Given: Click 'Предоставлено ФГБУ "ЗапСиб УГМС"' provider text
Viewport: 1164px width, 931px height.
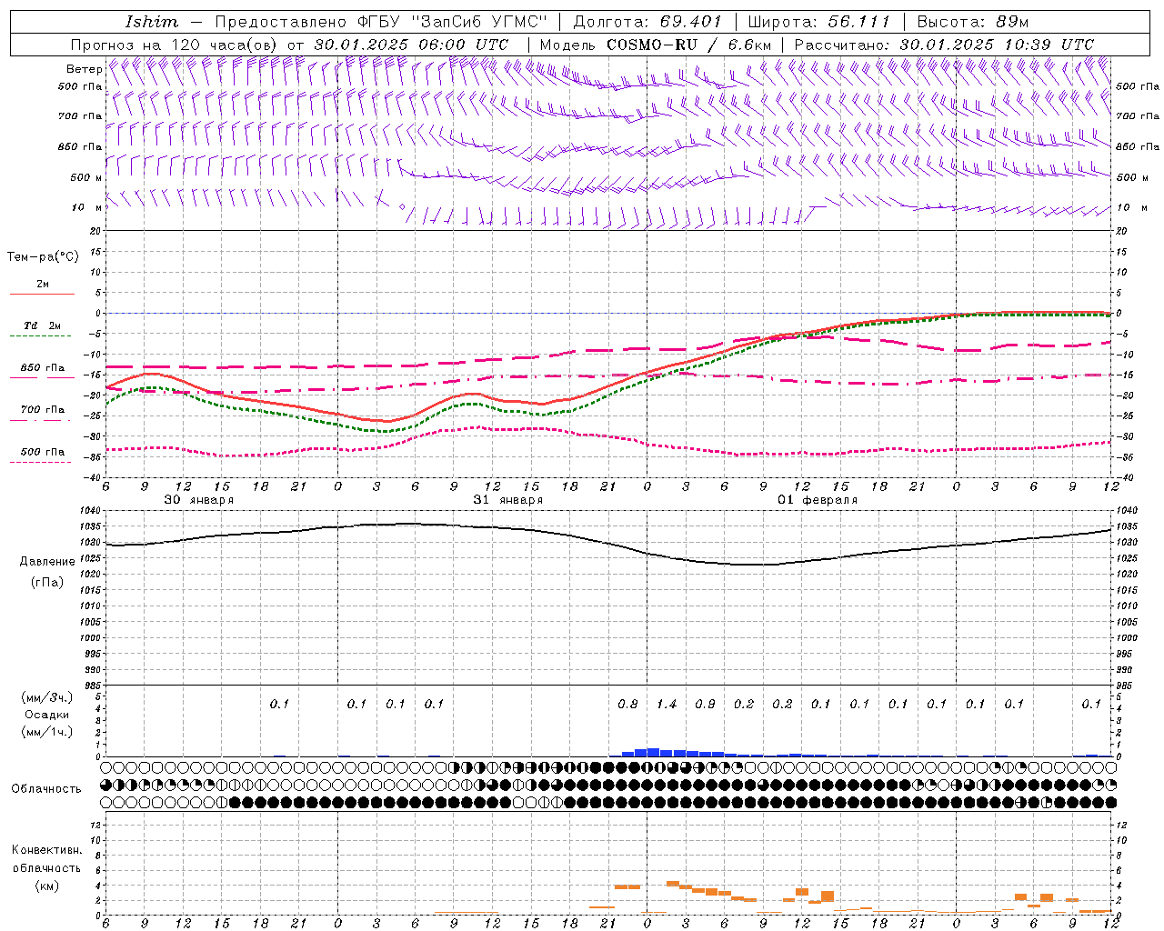Looking at the screenshot, I should click(382, 22).
